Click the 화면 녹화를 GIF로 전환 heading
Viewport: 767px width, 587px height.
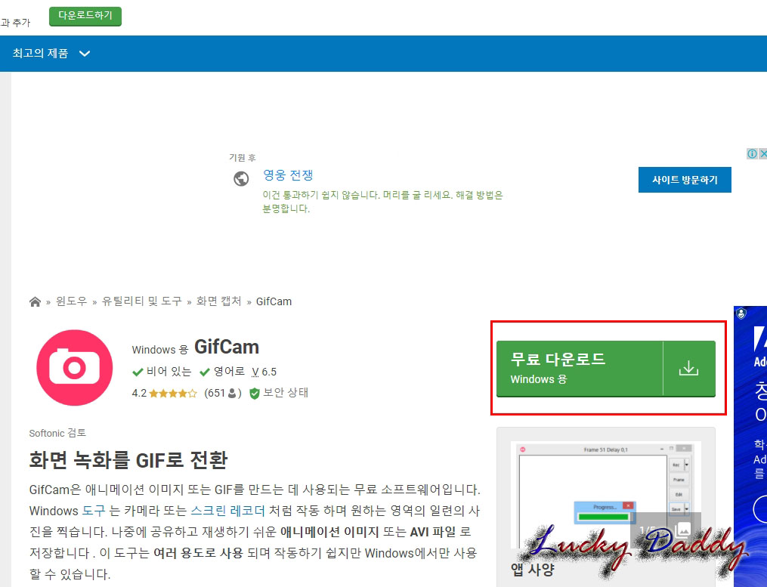[128, 460]
